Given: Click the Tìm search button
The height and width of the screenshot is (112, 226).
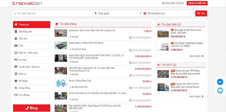Looking at the screenshot, I should [x=201, y=13].
